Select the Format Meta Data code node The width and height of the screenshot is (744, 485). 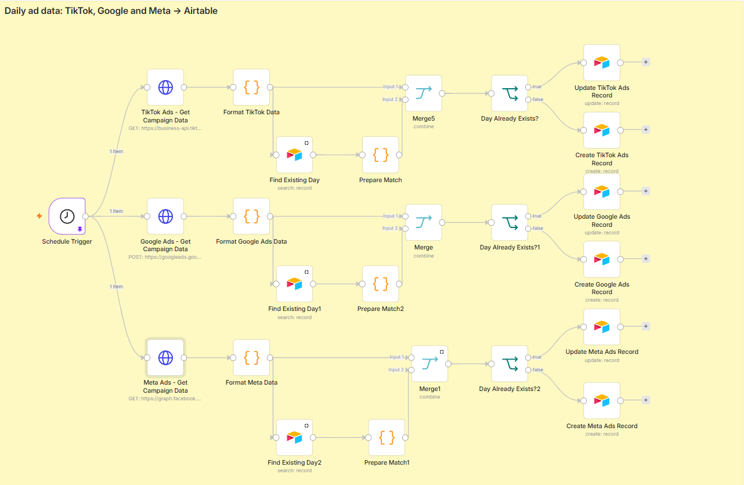pos(251,358)
